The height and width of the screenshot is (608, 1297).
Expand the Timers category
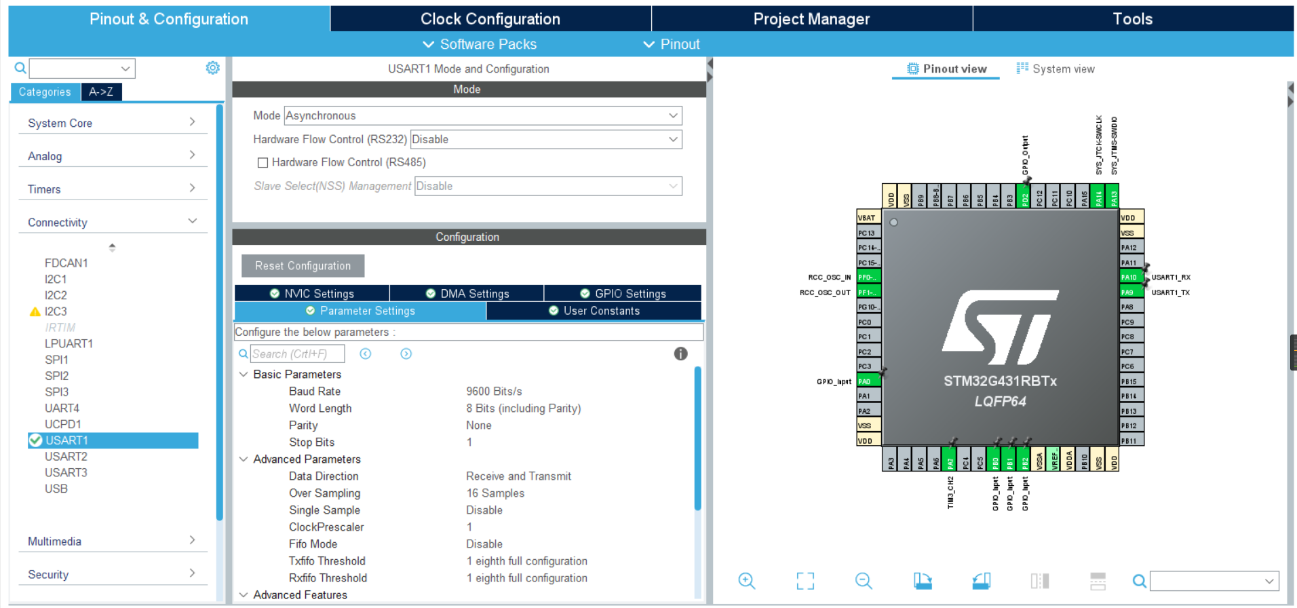point(113,189)
